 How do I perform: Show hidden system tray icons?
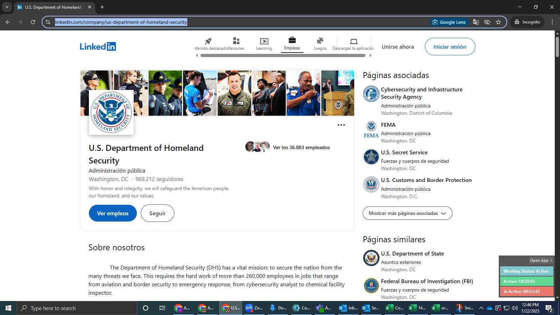tap(481, 308)
